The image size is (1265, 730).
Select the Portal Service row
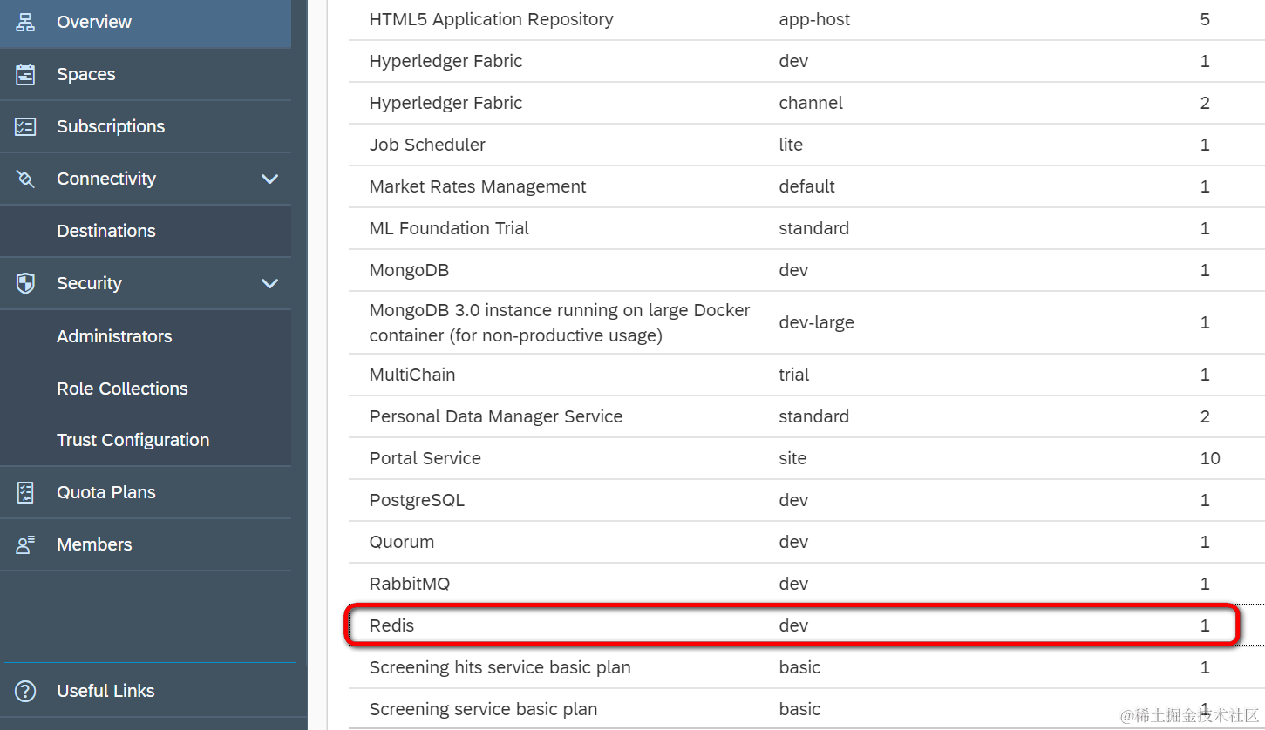(x=425, y=458)
